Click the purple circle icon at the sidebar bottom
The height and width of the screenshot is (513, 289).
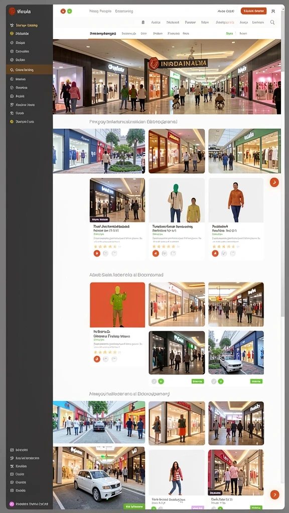(x=12, y=504)
